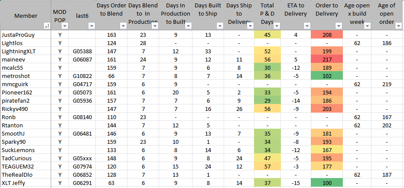
Task: Expand the ETA to Delivery filter dropdown
Action: (x=306, y=26)
